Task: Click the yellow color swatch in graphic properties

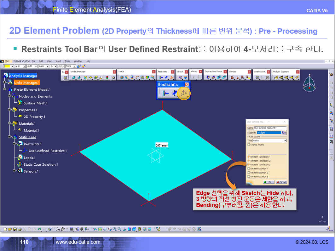Action: pyautogui.click(x=7, y=66)
